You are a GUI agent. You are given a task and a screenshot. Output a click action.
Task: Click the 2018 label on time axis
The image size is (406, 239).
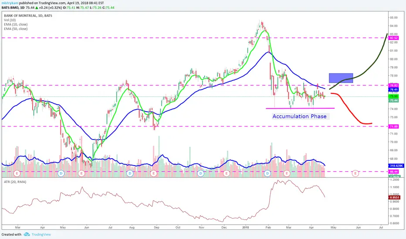(246, 228)
